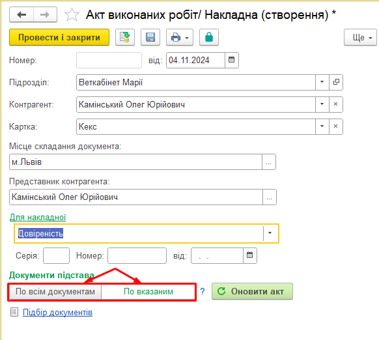Click into the Серія input field
This screenshot has width=379, height=340.
click(56, 255)
